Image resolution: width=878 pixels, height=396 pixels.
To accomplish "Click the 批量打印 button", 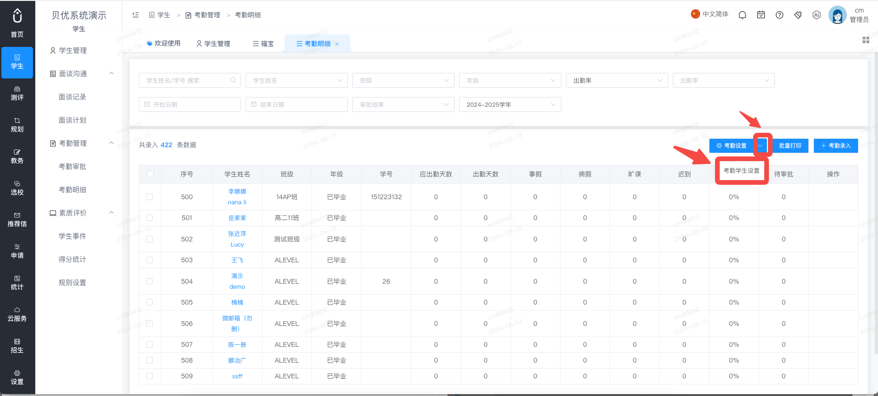I will pyautogui.click(x=790, y=146).
